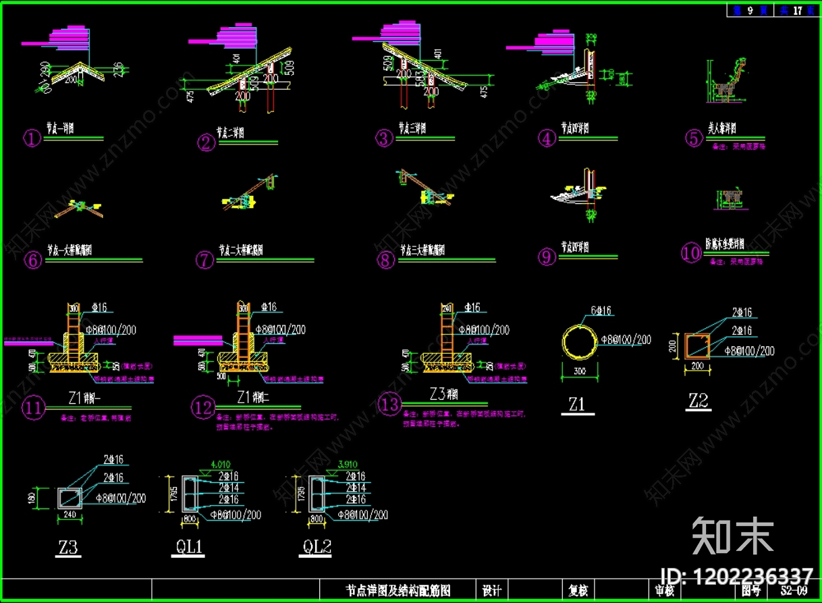
Task: Click the '节点三详图' title text
Action: click(412, 128)
